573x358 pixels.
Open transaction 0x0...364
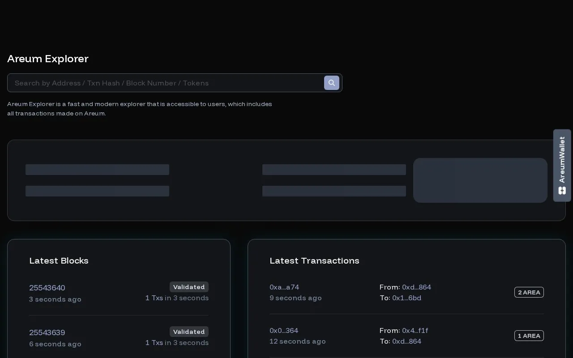pyautogui.click(x=284, y=331)
